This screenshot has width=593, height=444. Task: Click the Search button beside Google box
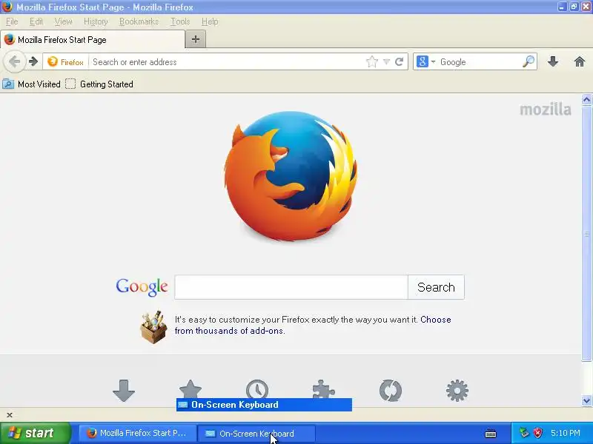[x=436, y=287]
